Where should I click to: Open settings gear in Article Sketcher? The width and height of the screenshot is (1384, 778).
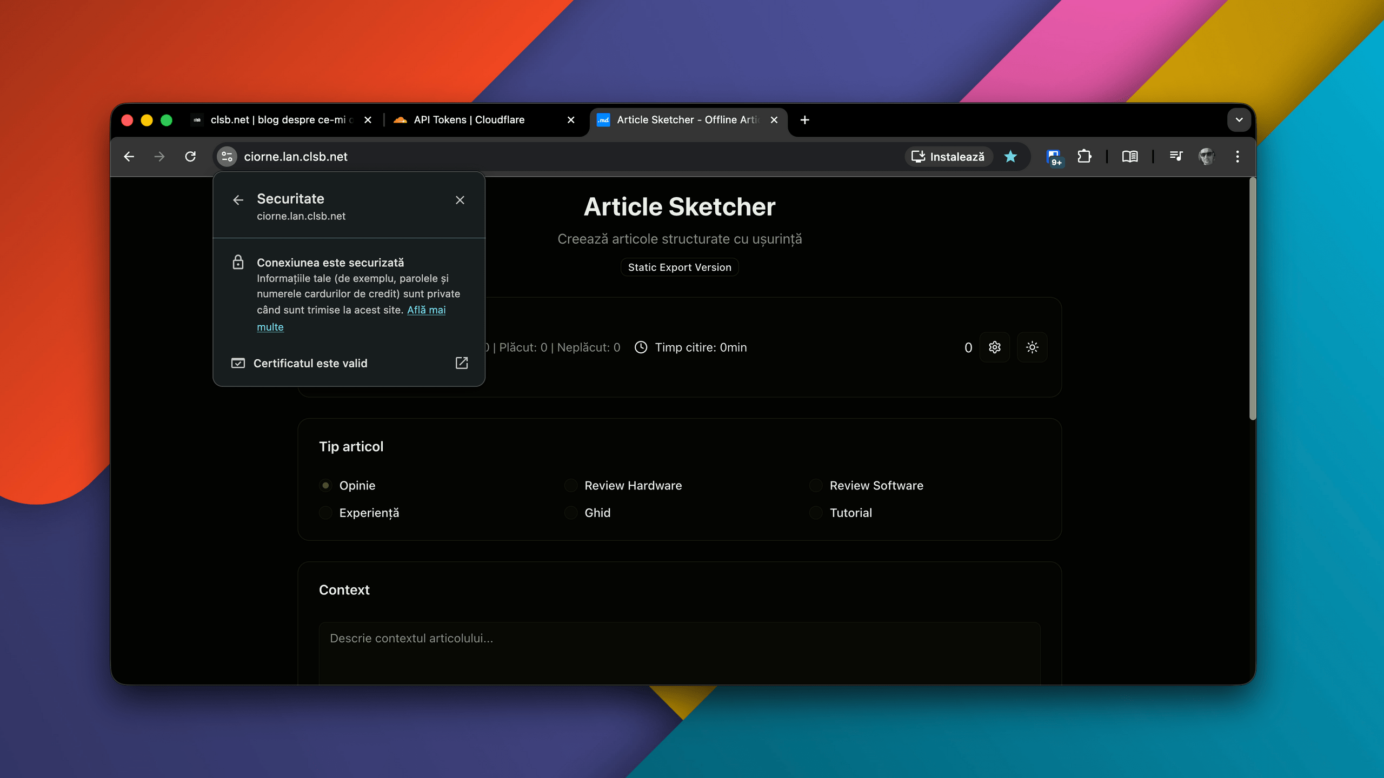tap(994, 347)
